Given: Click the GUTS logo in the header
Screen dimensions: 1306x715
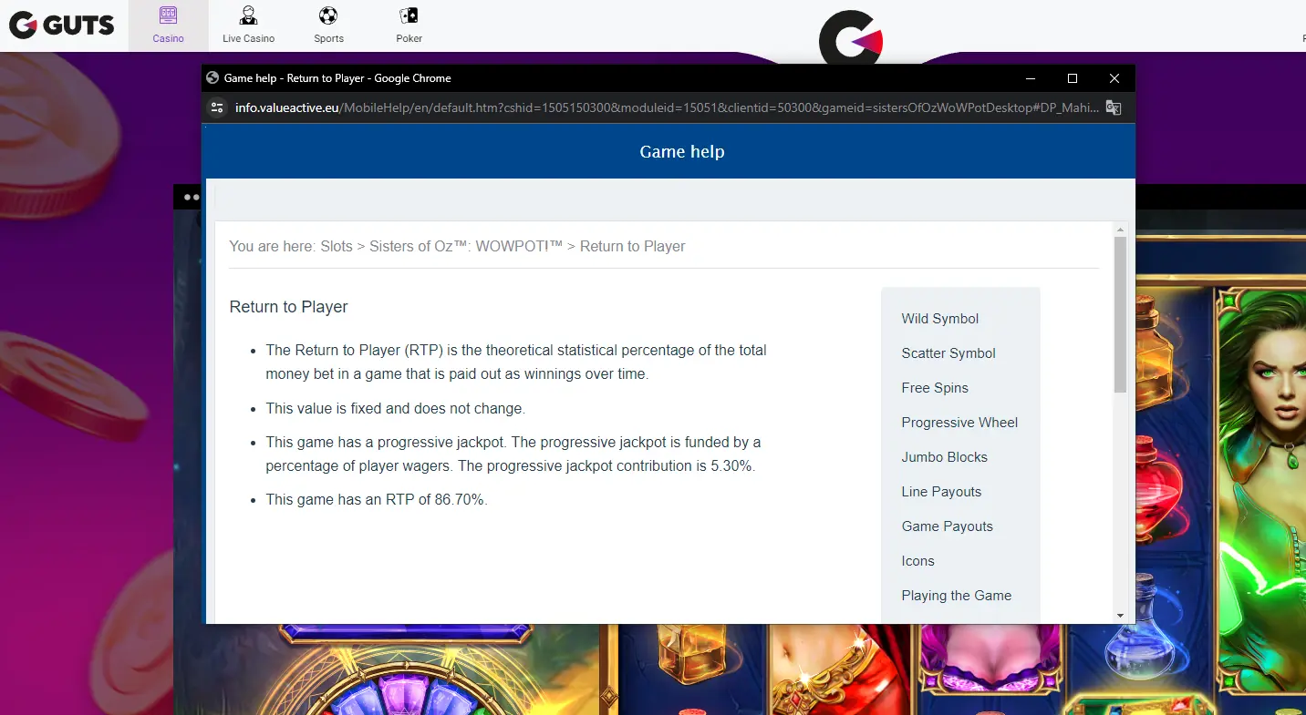Looking at the screenshot, I should pyautogui.click(x=62, y=25).
